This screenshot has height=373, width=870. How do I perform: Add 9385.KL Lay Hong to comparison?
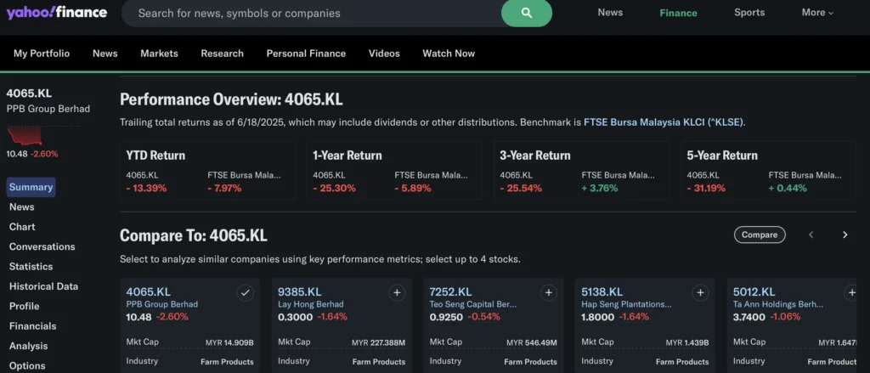[397, 292]
